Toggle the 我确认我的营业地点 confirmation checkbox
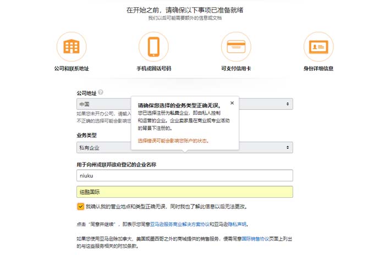 (80, 207)
